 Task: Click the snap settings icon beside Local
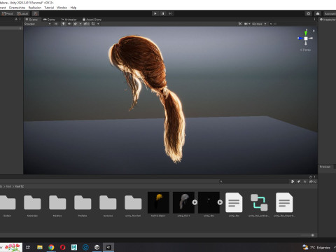pos(36,13)
